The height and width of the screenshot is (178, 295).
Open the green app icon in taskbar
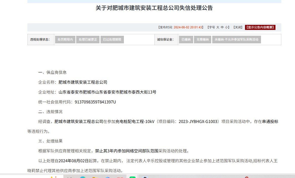point(132,177)
